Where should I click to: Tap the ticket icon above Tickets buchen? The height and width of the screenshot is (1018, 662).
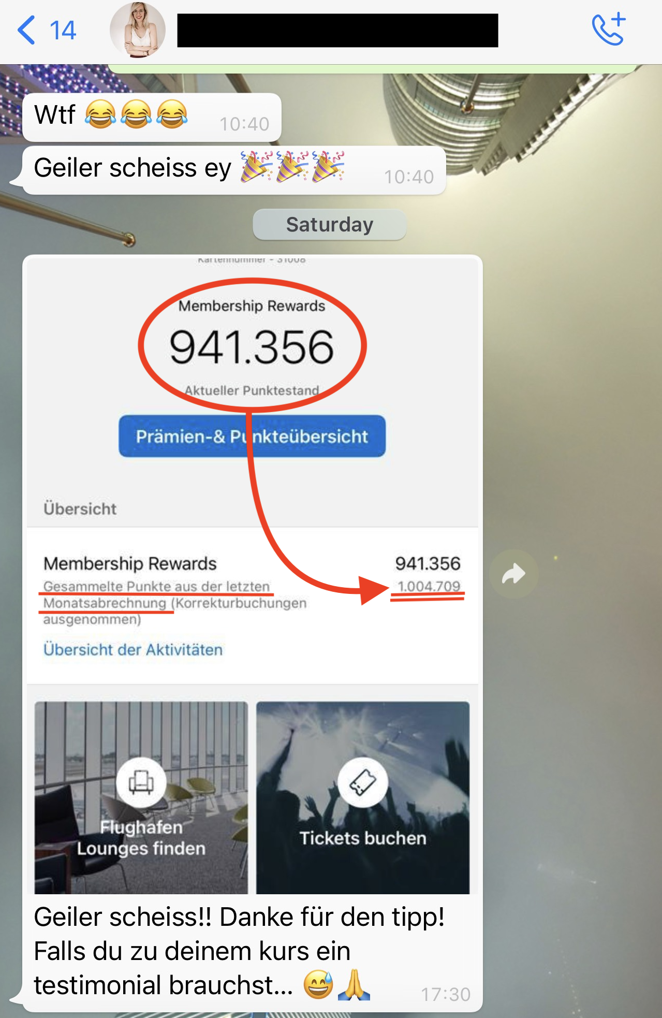(363, 782)
